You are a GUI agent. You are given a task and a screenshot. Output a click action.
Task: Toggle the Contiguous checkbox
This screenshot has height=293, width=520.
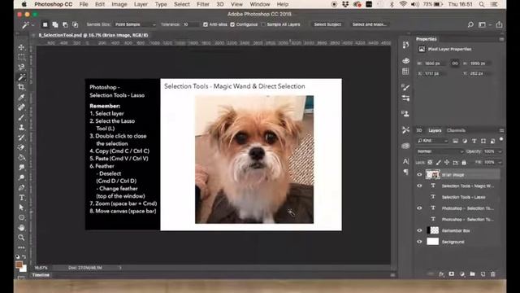[x=232, y=24]
